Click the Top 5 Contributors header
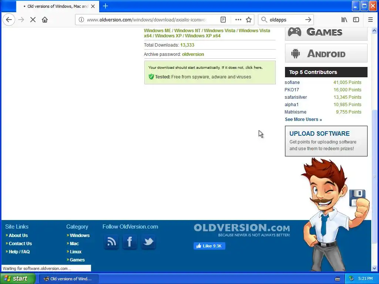 pos(326,72)
